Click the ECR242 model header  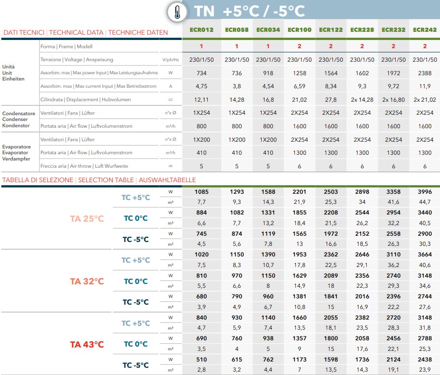(x=425, y=30)
